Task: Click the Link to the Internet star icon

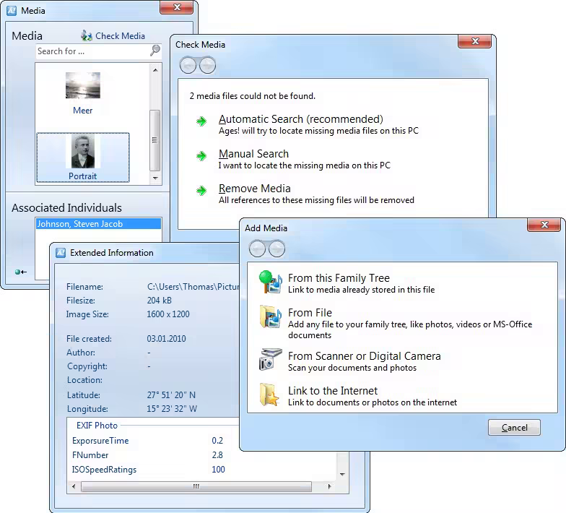Action: point(269,395)
